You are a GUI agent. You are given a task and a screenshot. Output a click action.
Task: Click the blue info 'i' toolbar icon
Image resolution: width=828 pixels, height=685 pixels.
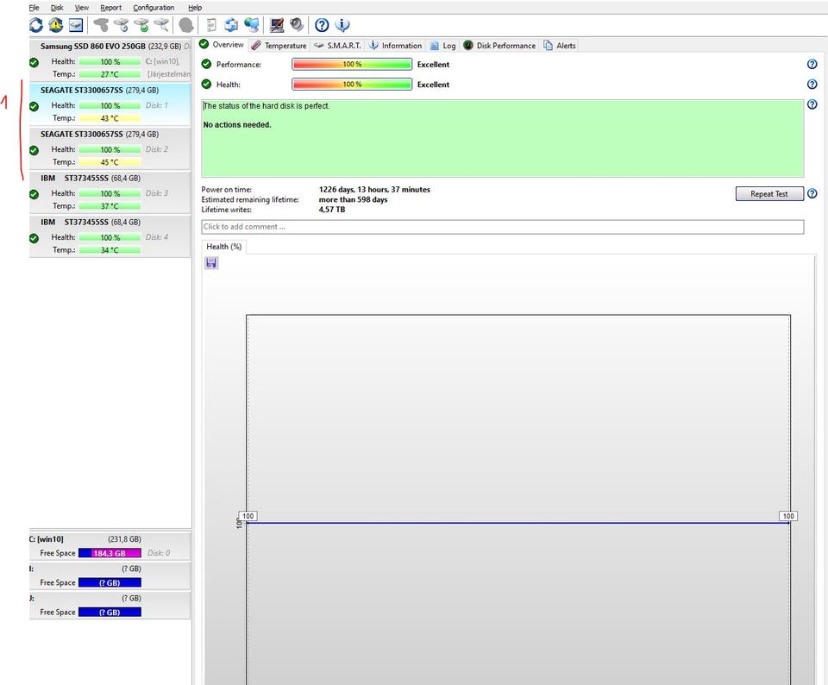coord(342,25)
